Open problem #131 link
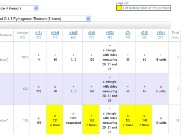Screen dimensions: 182x137 click(39, 33)
